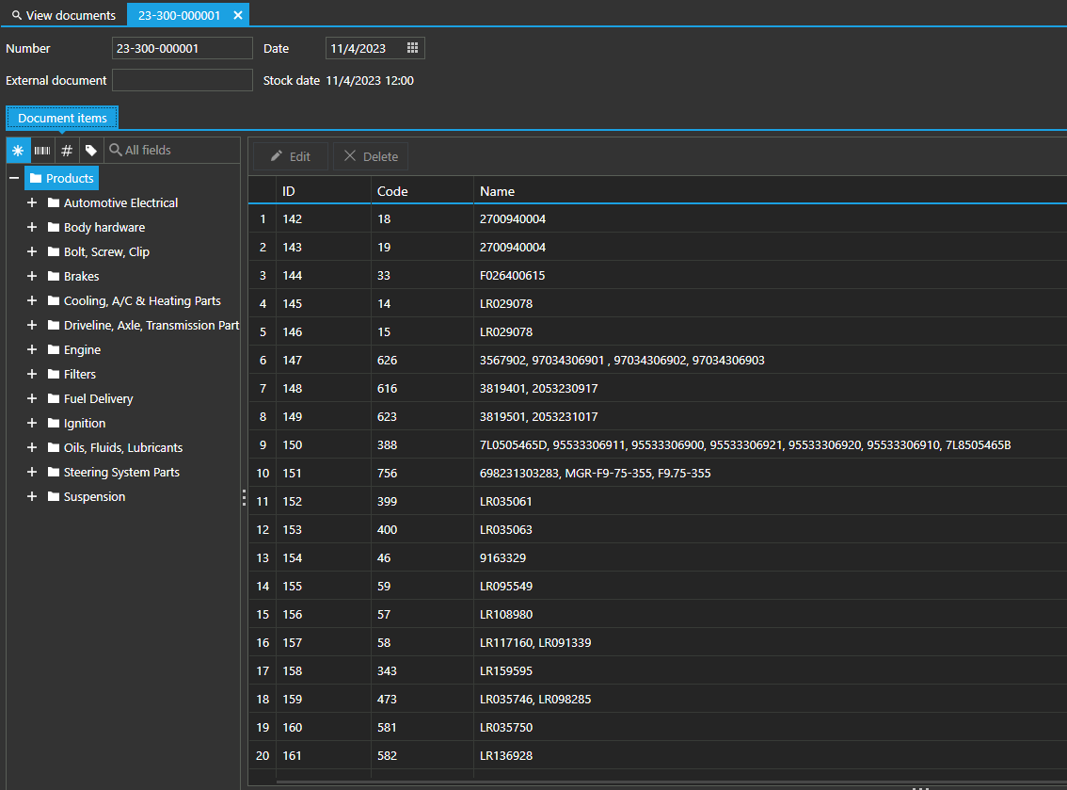Switch search to barcode mode

42,151
